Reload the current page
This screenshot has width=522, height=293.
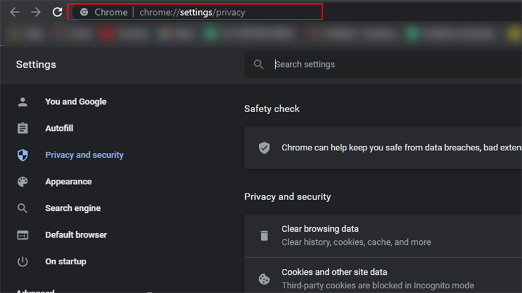(x=57, y=12)
